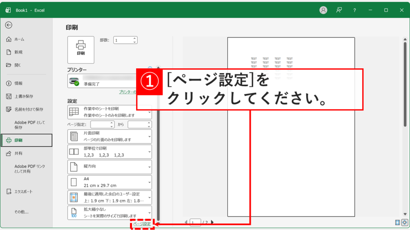Click the 上書き保存 floppy disk icon
This screenshot has width=410, height=230.
pyautogui.click(x=9, y=97)
